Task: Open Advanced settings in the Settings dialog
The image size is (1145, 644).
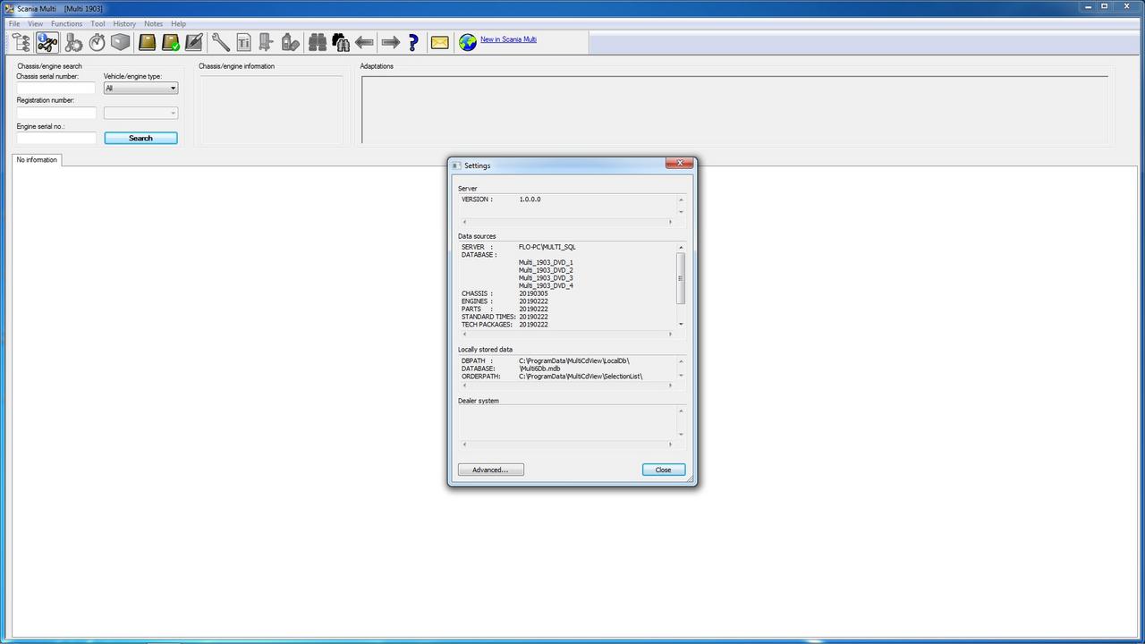Action: pyautogui.click(x=490, y=470)
